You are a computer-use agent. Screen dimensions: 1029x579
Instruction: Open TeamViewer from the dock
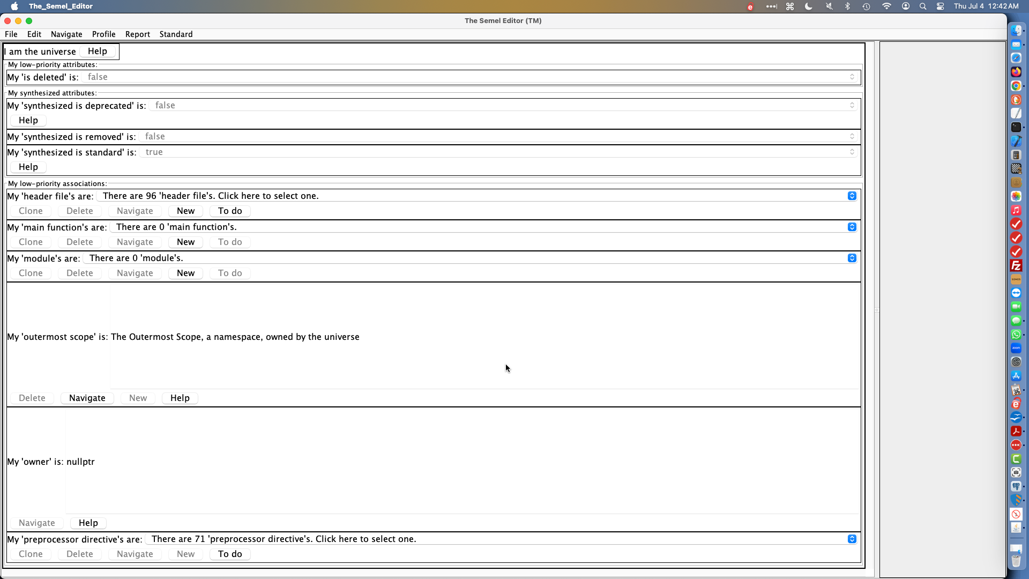(1016, 293)
